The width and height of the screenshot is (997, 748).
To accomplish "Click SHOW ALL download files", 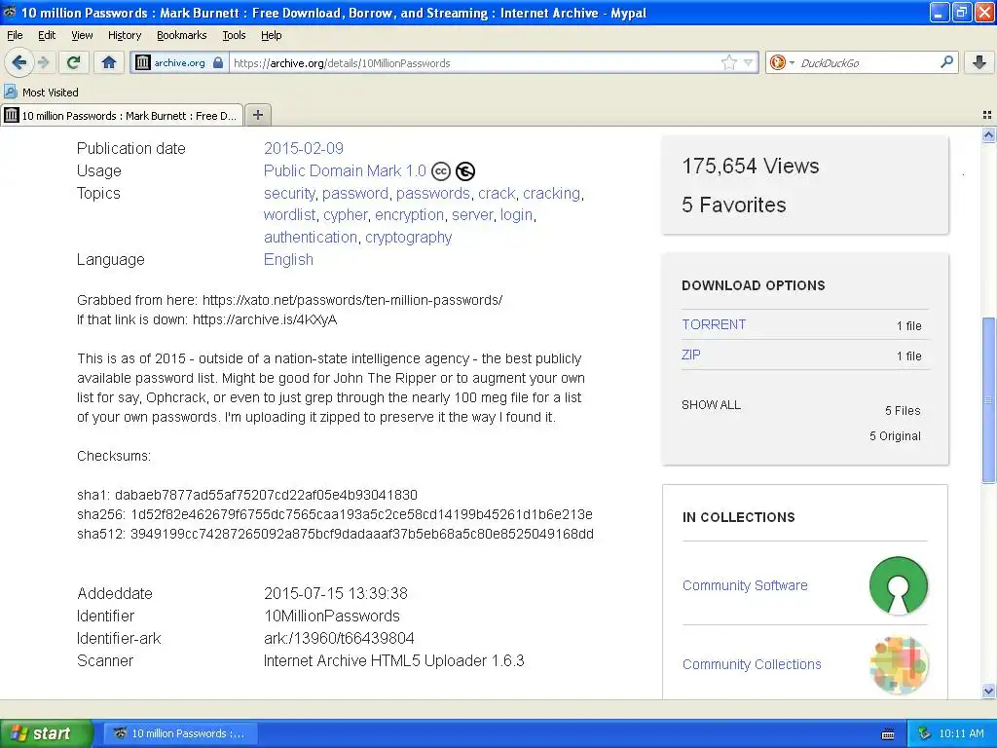I will (711, 404).
